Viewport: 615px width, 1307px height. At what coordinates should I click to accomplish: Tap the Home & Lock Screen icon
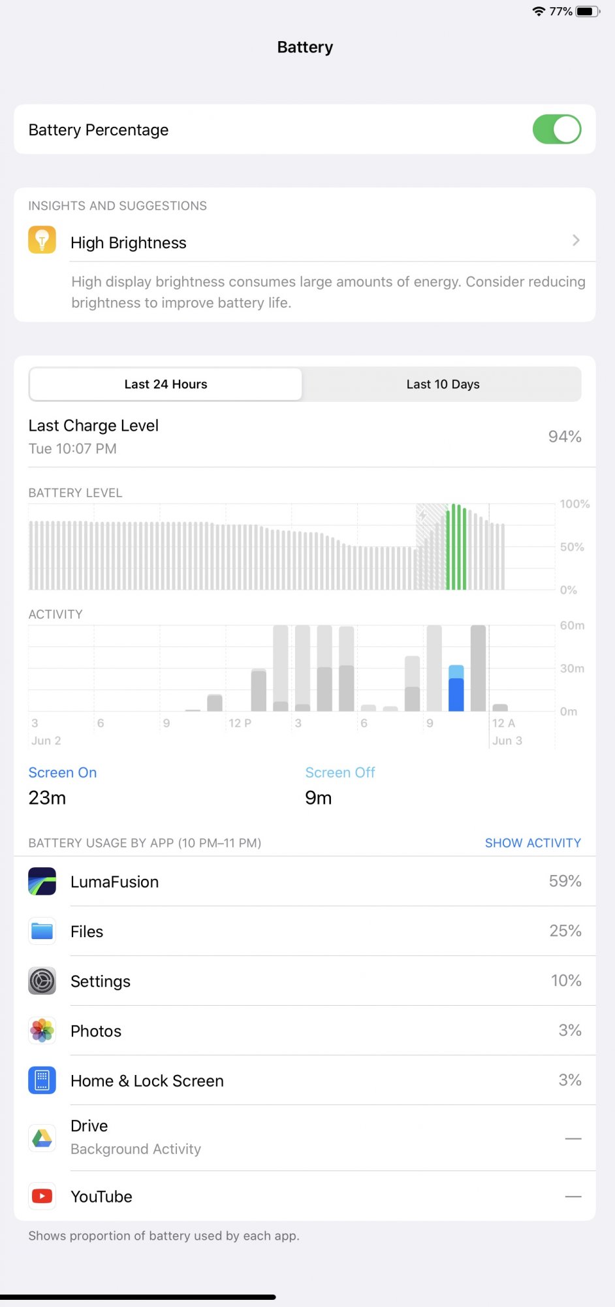(x=42, y=1080)
